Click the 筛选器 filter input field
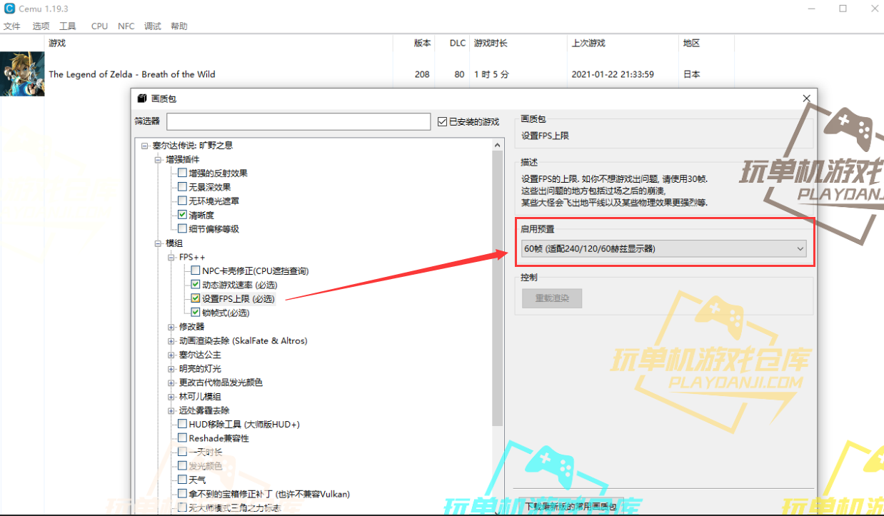The image size is (884, 516). [x=298, y=122]
